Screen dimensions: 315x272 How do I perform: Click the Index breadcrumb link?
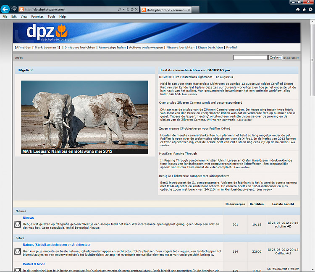[18, 58]
